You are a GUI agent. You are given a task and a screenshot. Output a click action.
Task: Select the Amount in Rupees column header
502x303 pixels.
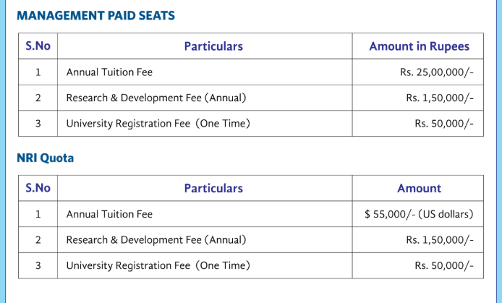pyautogui.click(x=419, y=46)
